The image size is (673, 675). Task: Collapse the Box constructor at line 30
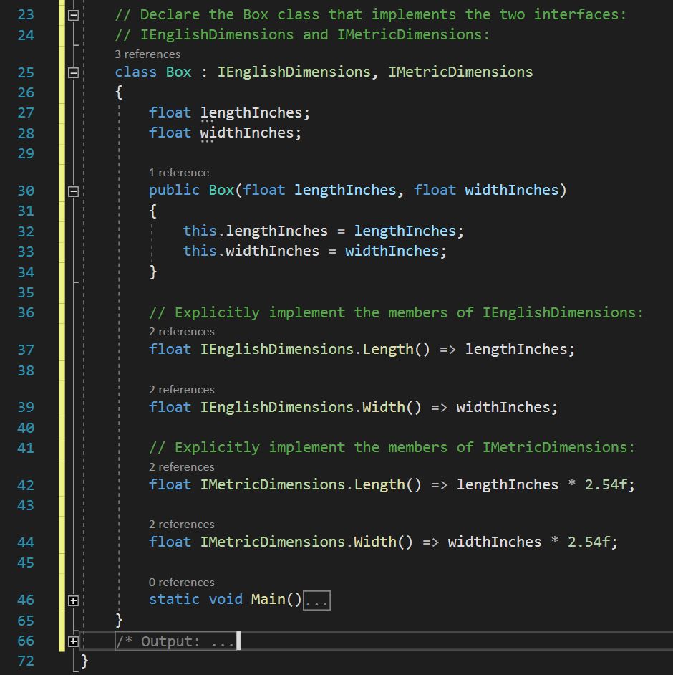(73, 191)
